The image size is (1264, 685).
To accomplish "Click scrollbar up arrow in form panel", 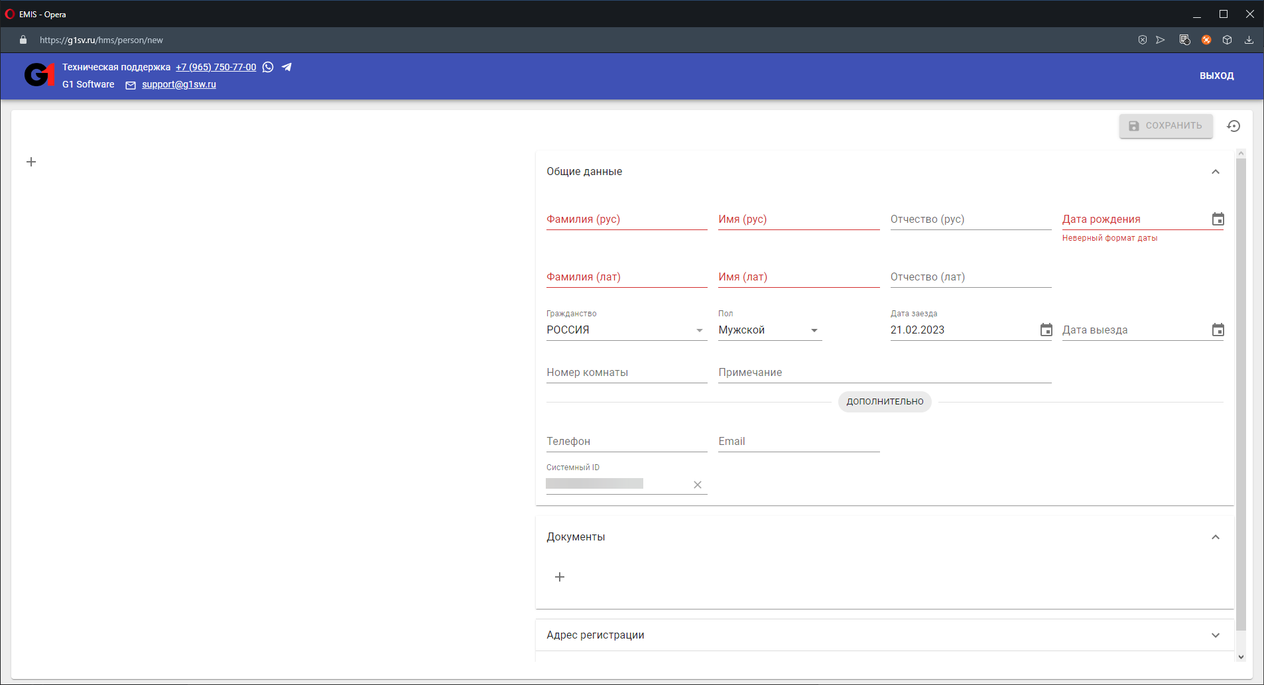I will pos(1241,154).
